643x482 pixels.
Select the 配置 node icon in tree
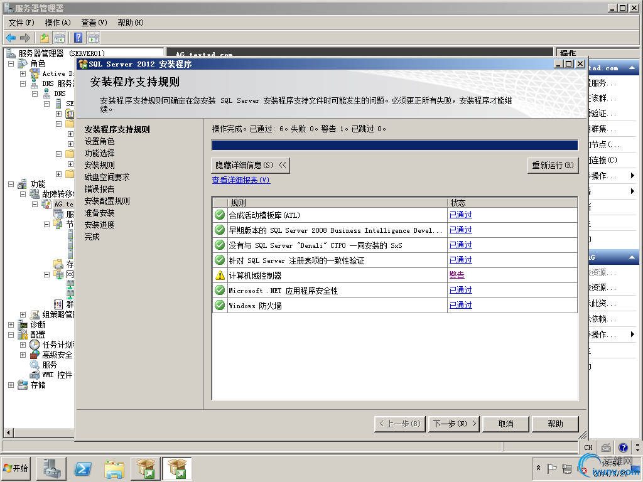coord(23,335)
